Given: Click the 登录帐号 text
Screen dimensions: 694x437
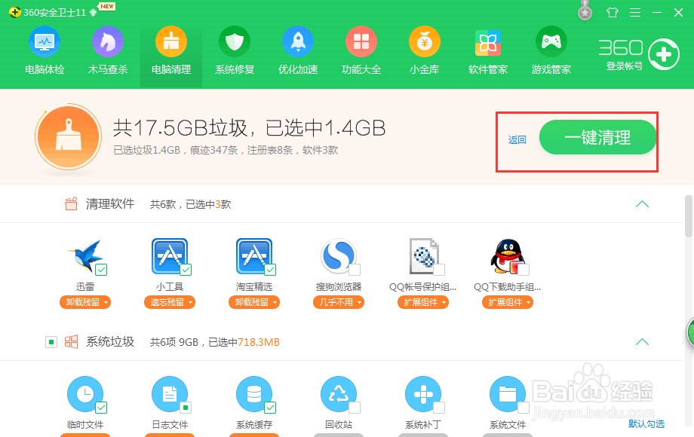Looking at the screenshot, I should pyautogui.click(x=624, y=66).
